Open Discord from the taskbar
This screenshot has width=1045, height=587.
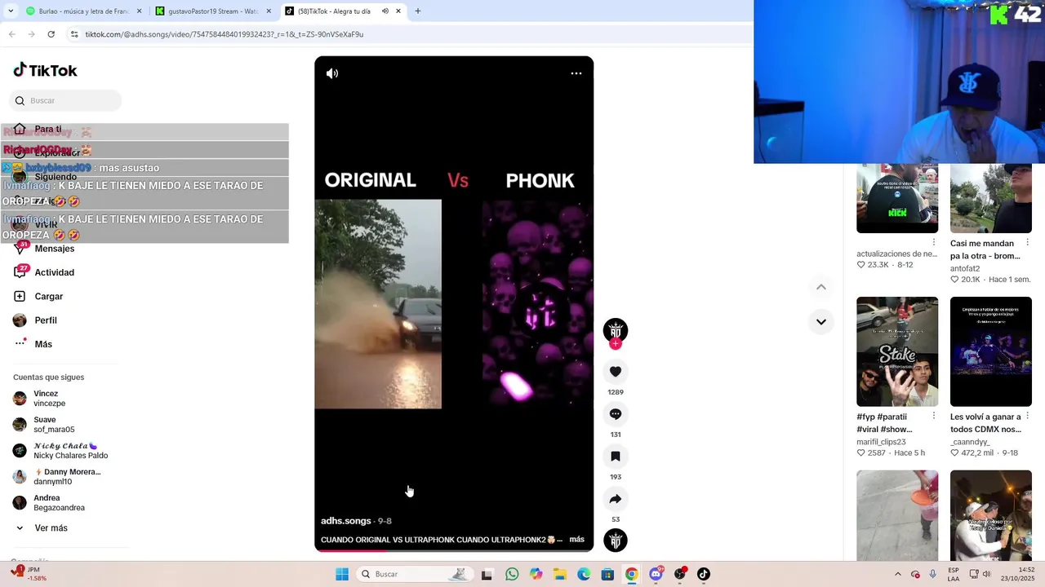coord(656,574)
